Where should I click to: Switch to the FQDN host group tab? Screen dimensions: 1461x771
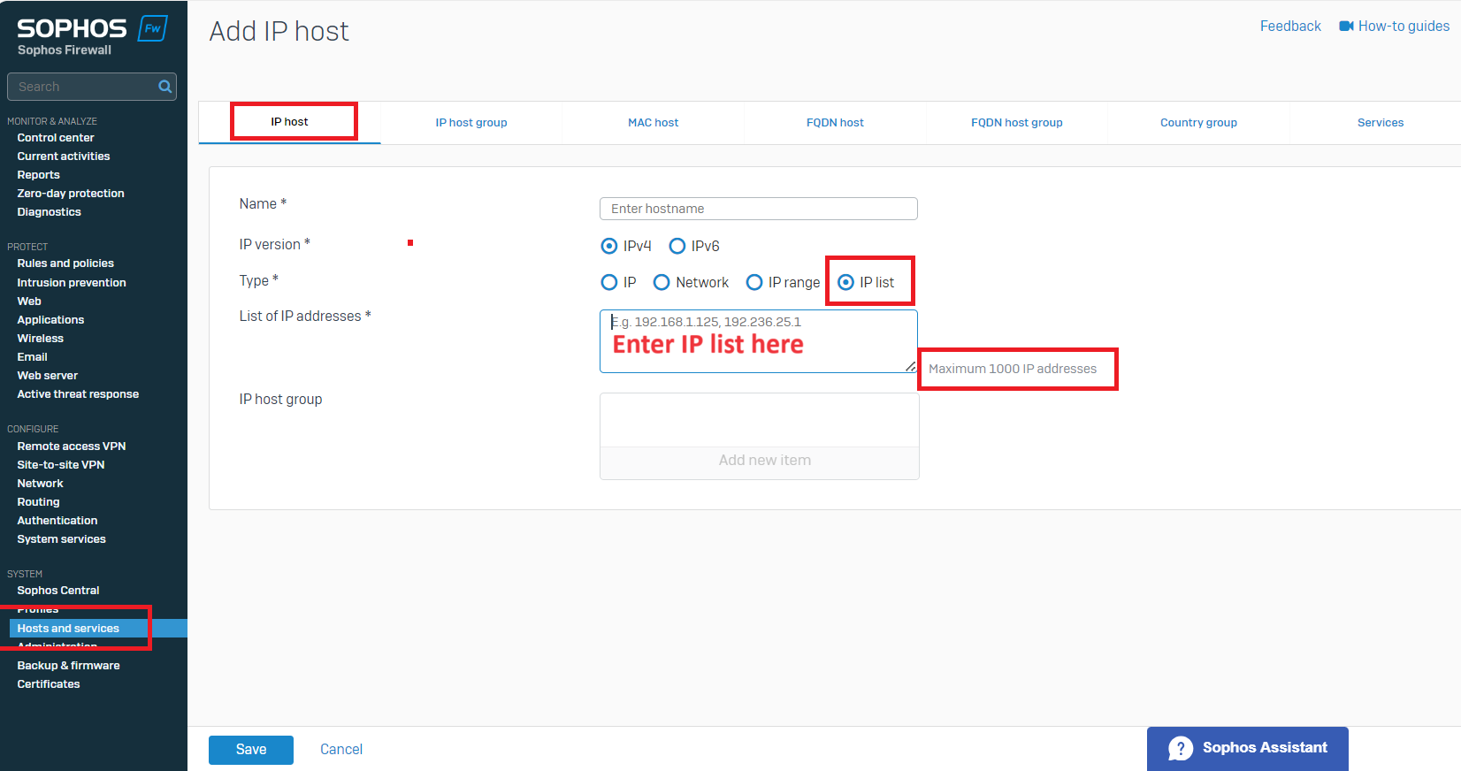click(1017, 123)
